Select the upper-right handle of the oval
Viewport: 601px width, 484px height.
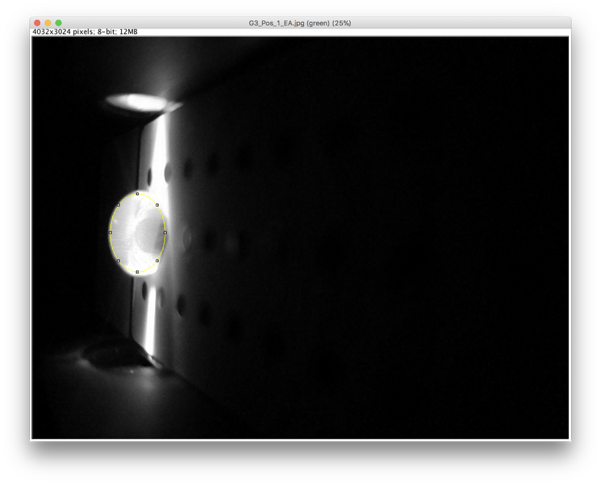(x=157, y=205)
